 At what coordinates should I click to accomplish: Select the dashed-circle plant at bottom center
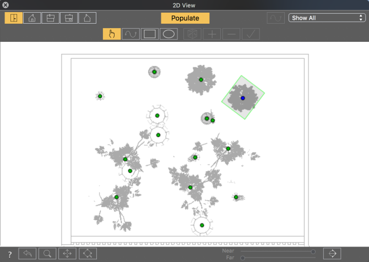coord(202,225)
